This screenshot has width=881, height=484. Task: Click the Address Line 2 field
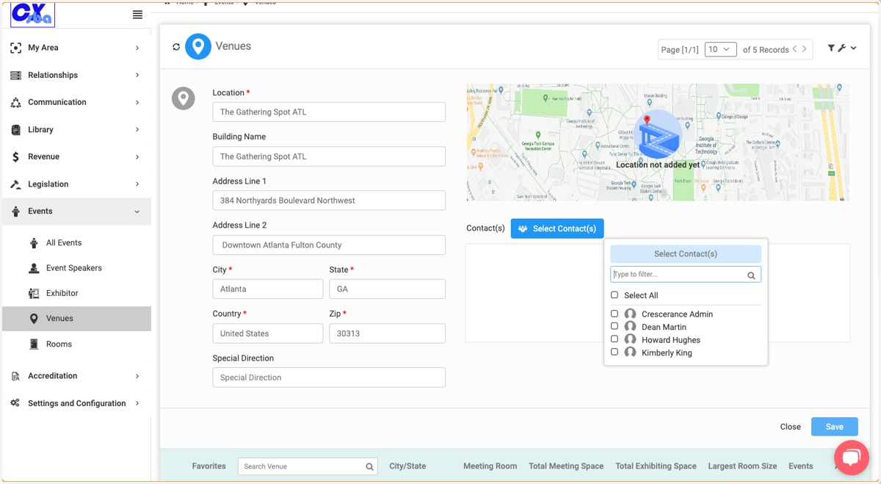coord(329,245)
